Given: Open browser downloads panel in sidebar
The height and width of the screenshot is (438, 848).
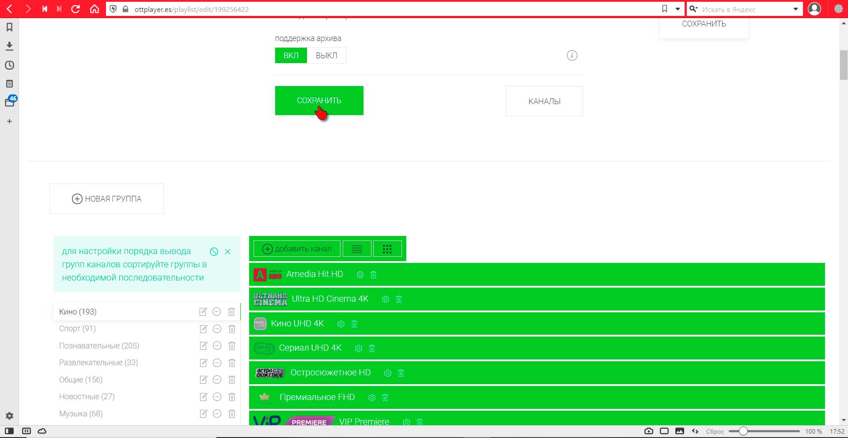Looking at the screenshot, I should click(9, 46).
